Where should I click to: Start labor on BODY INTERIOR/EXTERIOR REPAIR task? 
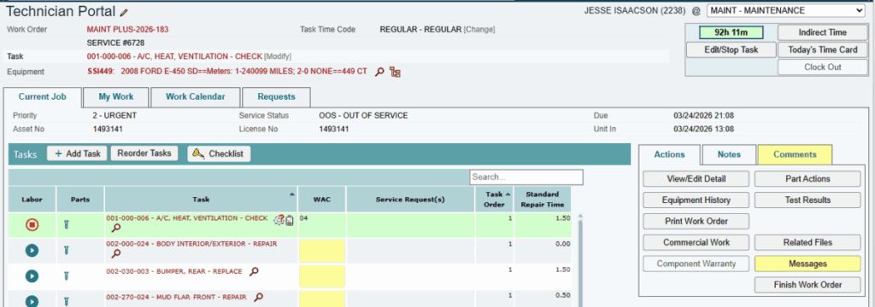click(32, 250)
